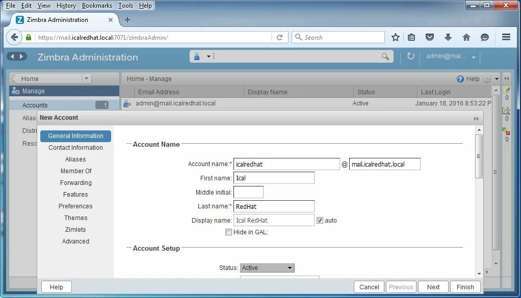Open a new browser tab with plus

127,20
